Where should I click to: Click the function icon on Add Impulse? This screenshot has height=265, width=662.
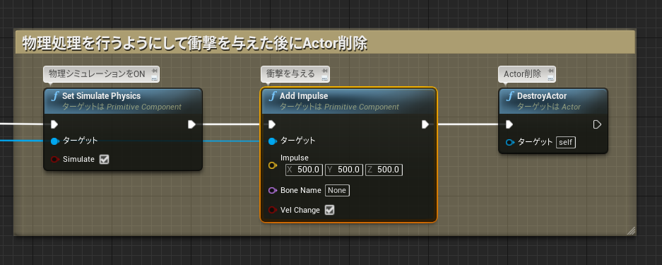pos(273,96)
